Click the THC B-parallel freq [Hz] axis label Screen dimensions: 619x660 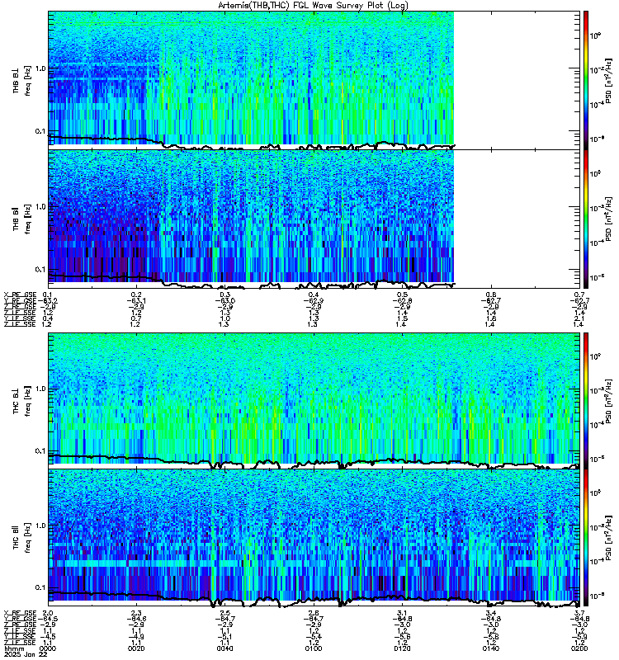pos(27,538)
